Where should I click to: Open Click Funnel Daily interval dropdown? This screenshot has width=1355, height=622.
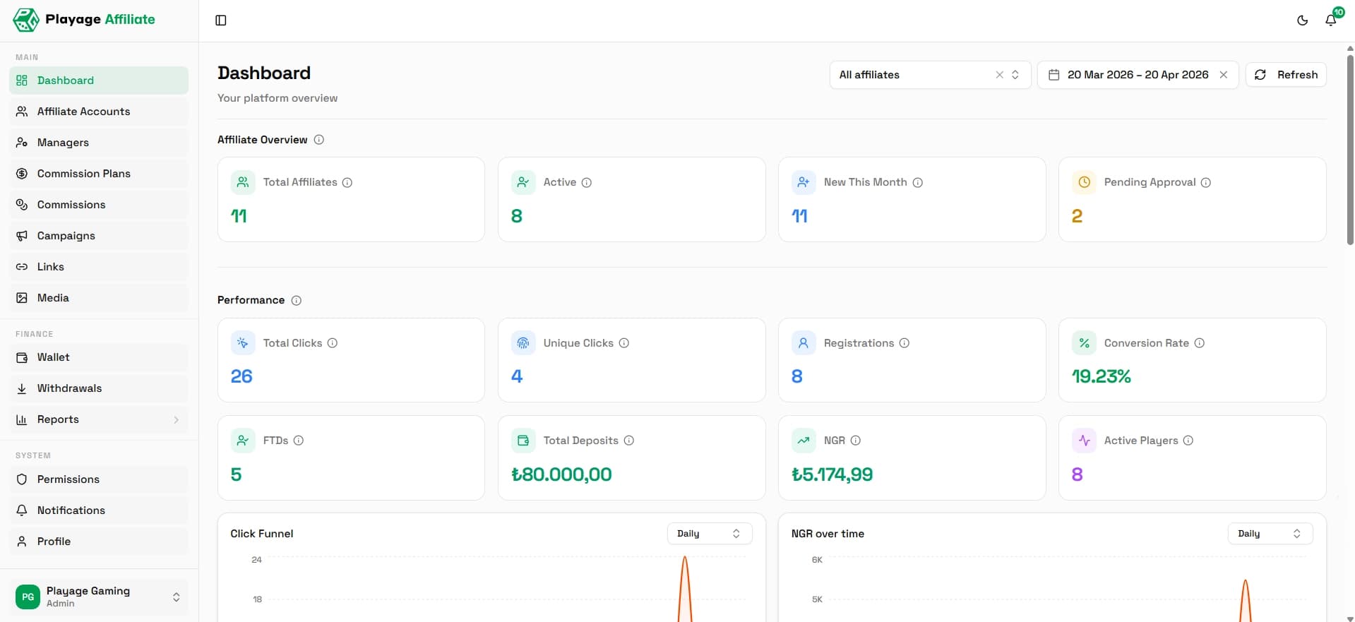(710, 534)
